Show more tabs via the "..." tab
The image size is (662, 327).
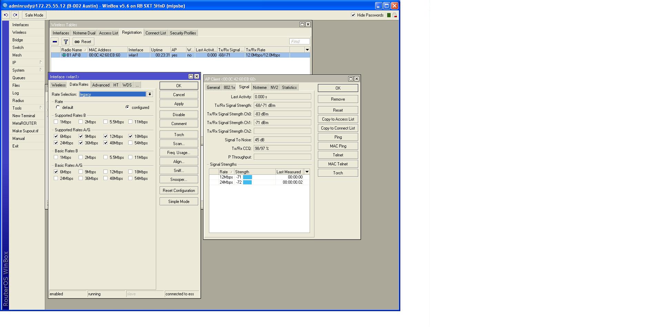pyautogui.click(x=137, y=85)
